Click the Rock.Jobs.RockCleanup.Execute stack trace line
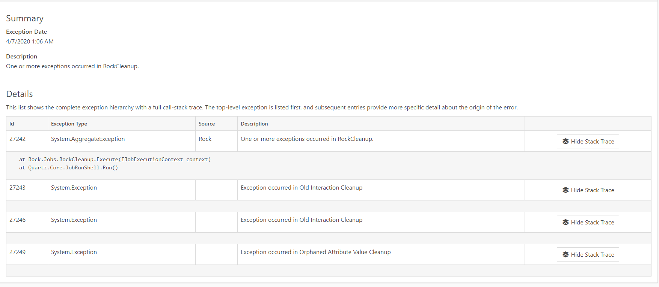Image resolution: width=659 pixels, height=287 pixels. pos(115,159)
